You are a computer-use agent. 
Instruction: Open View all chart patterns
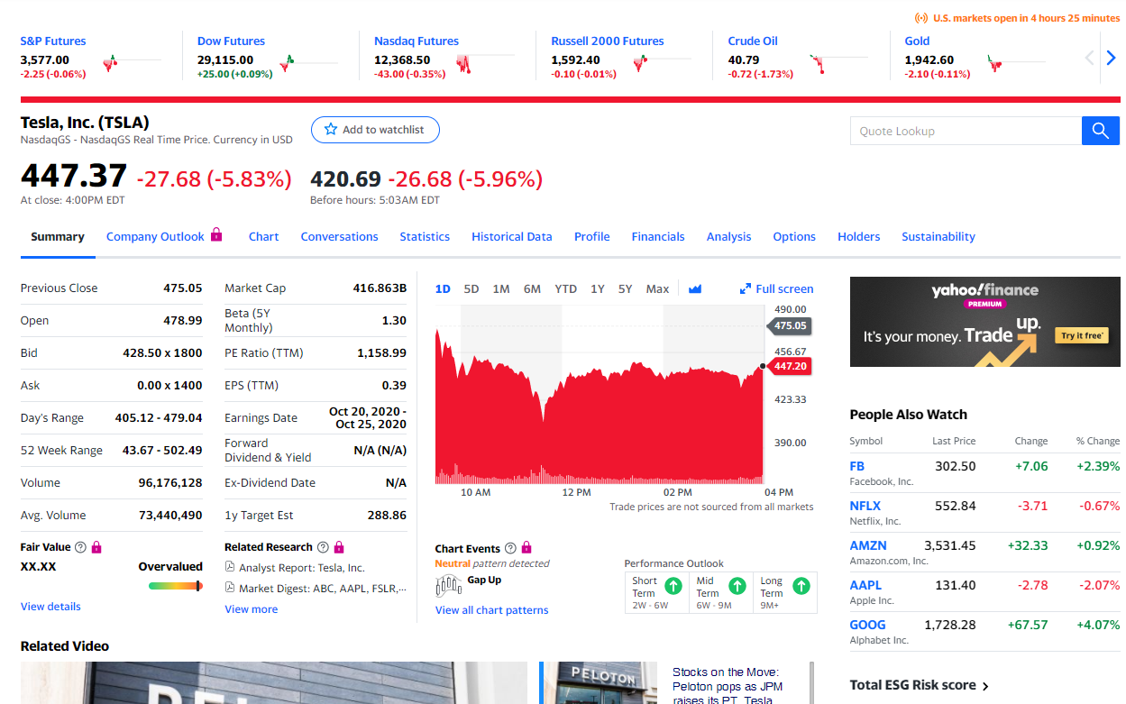click(x=491, y=610)
